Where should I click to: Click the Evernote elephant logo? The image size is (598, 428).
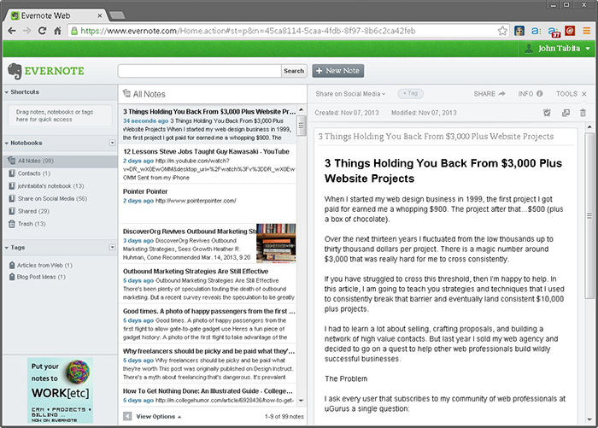tap(15, 71)
